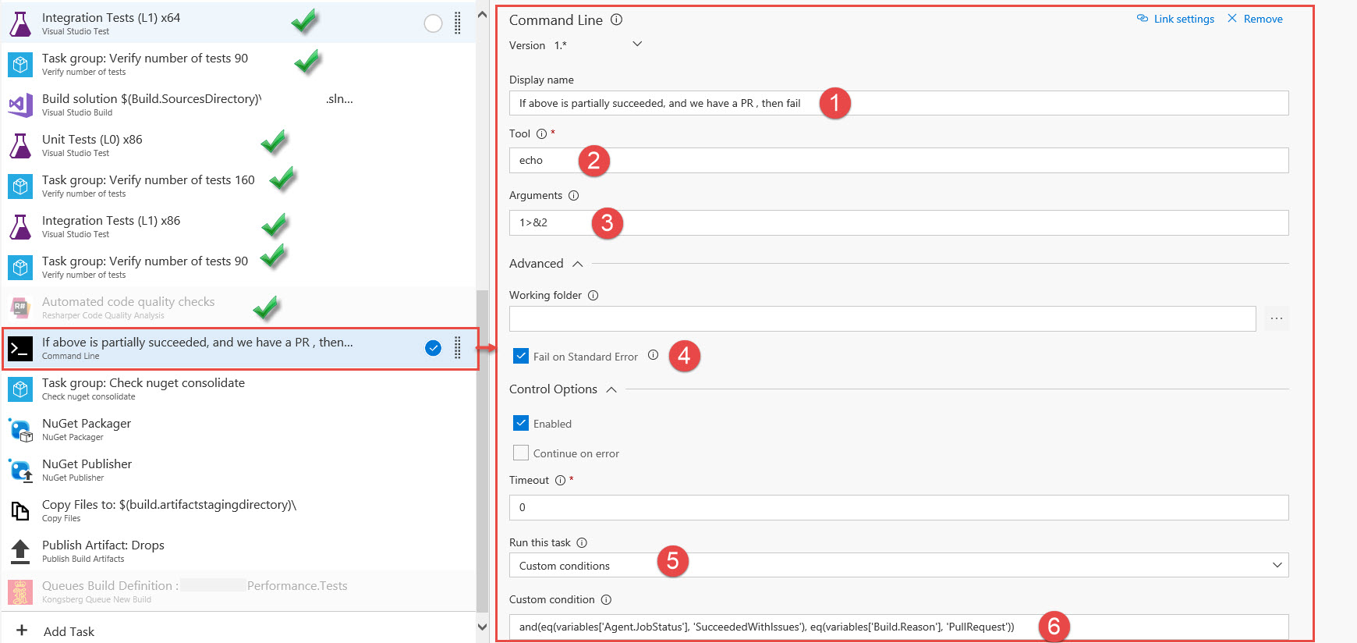Uncheck the Enabled checkbox

521,424
